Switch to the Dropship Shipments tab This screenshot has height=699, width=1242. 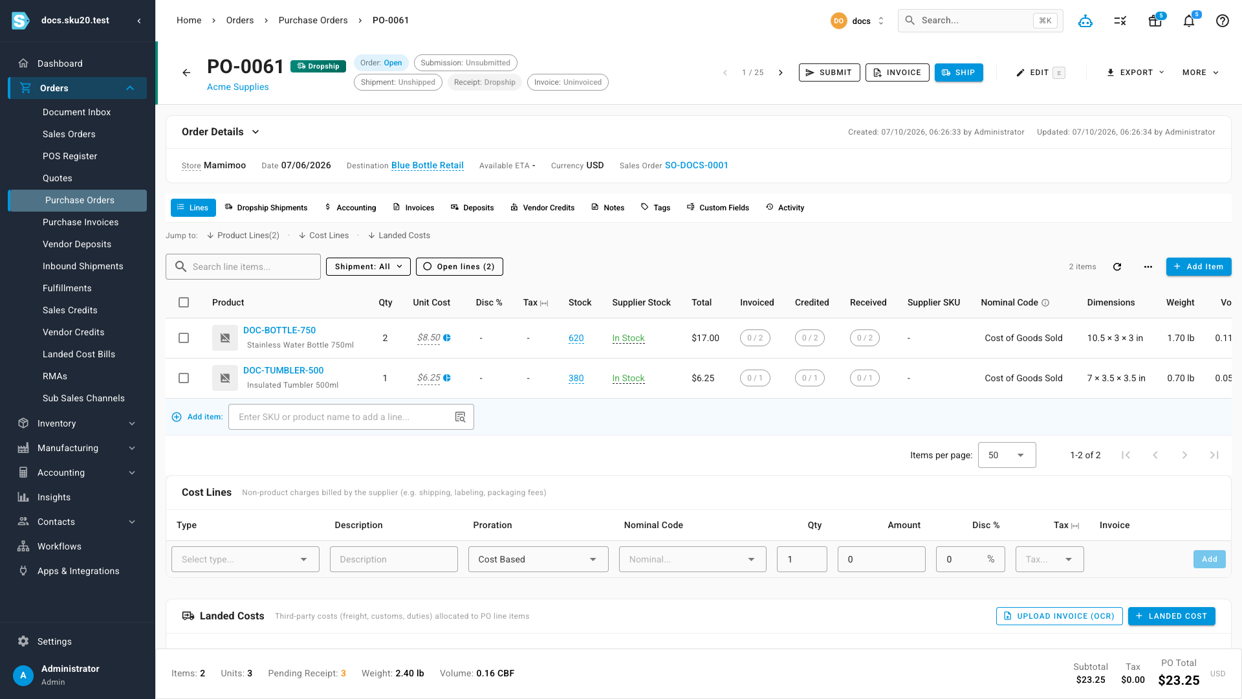coord(266,208)
